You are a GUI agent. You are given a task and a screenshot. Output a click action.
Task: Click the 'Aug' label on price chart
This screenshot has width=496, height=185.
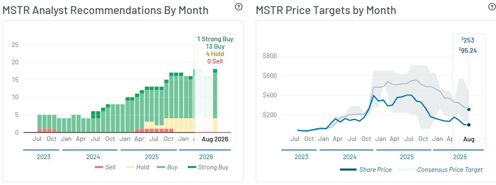pos(469,139)
